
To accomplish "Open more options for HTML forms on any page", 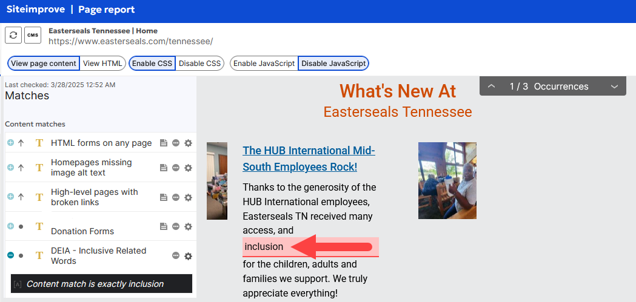I will click(x=176, y=143).
